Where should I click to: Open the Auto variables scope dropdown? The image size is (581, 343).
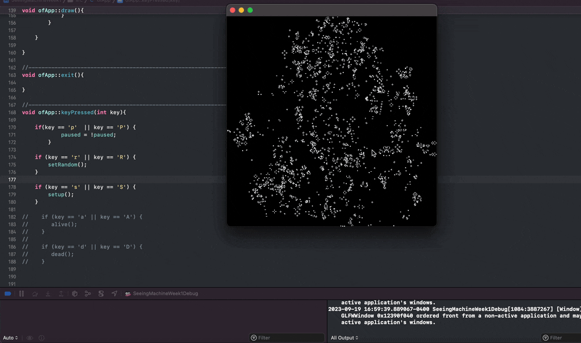point(10,338)
